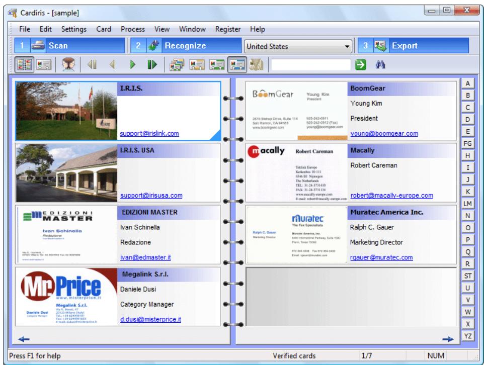The width and height of the screenshot is (484, 365).
Task: Click the d.dusi@misterprice.it email link
Action: point(150,319)
